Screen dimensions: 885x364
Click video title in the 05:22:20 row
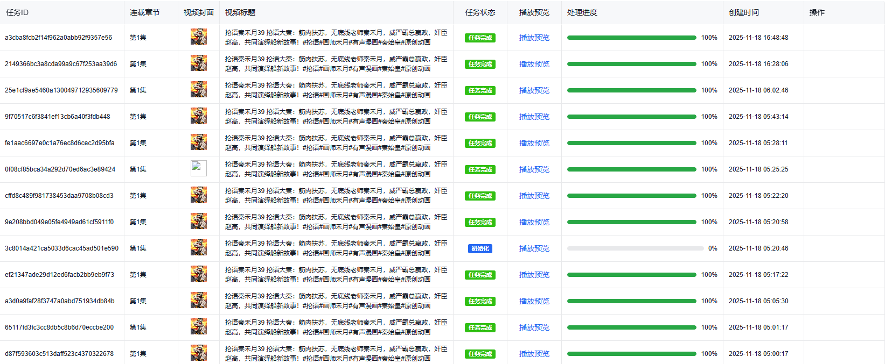(x=336, y=196)
